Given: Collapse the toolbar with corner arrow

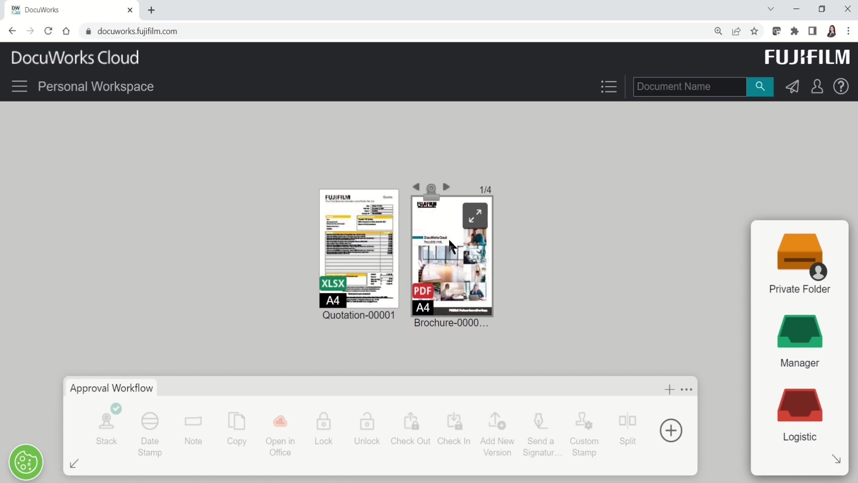Looking at the screenshot, I should click(x=75, y=464).
